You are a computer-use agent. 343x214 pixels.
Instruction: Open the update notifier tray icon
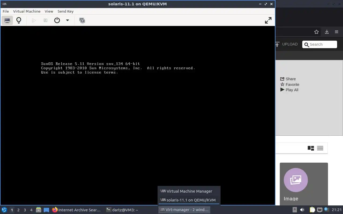[326, 210]
